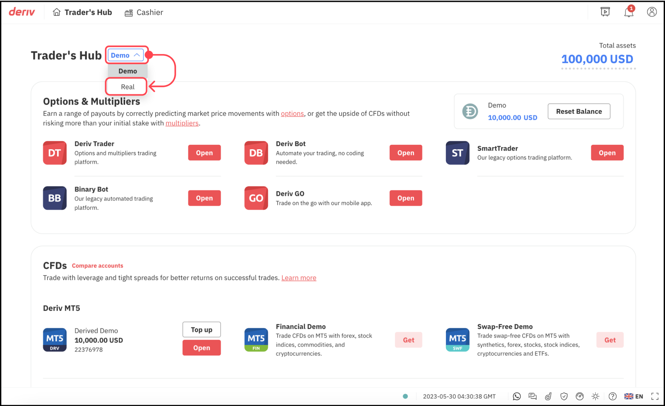This screenshot has height=406, width=665.
Task: Open the EN language selector
Action: (x=634, y=396)
